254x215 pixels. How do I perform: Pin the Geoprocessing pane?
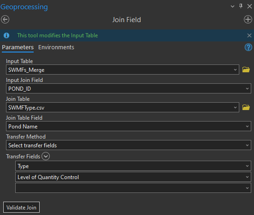241,6
